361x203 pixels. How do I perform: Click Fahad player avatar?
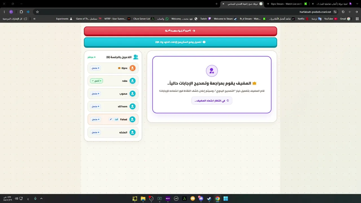tap(132, 119)
